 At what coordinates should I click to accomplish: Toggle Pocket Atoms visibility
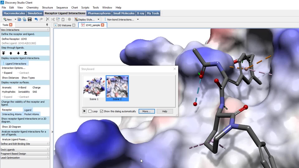pyautogui.click(x=31, y=114)
